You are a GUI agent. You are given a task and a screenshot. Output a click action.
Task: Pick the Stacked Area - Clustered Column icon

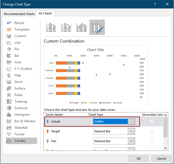[82, 27]
